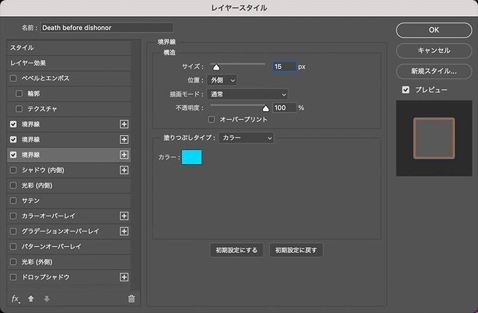
Task: Uncheck the プレビュー checkbox
Action: click(x=406, y=90)
